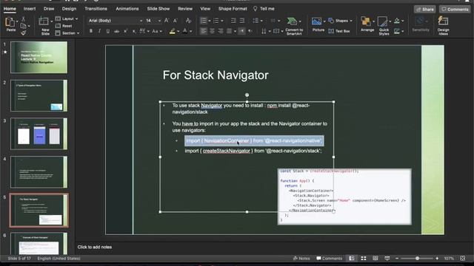Click the rotation handle above the text box

tap(247, 95)
